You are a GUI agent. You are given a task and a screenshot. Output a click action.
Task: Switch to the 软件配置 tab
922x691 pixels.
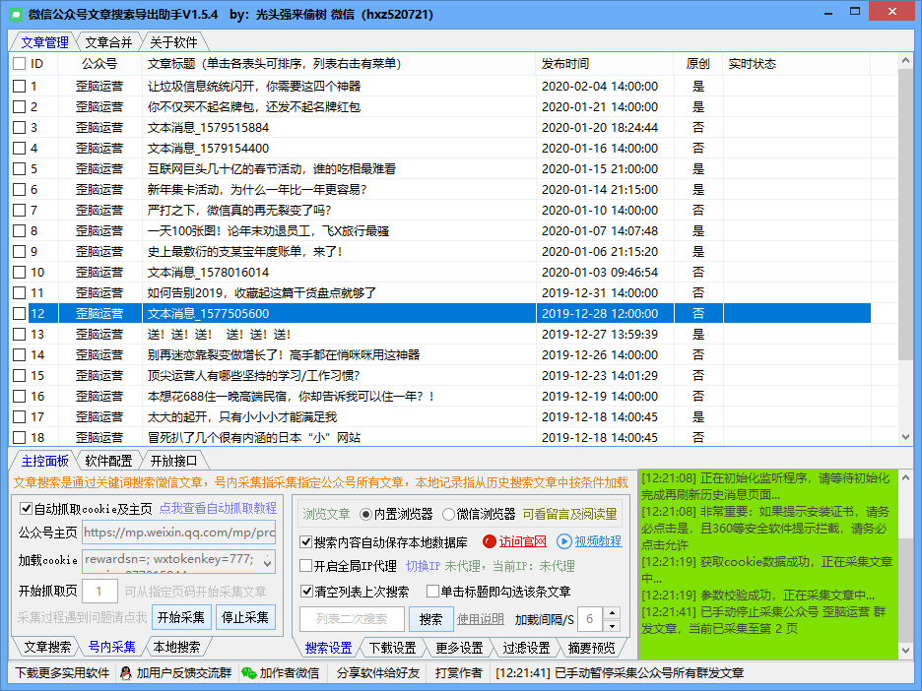point(108,461)
